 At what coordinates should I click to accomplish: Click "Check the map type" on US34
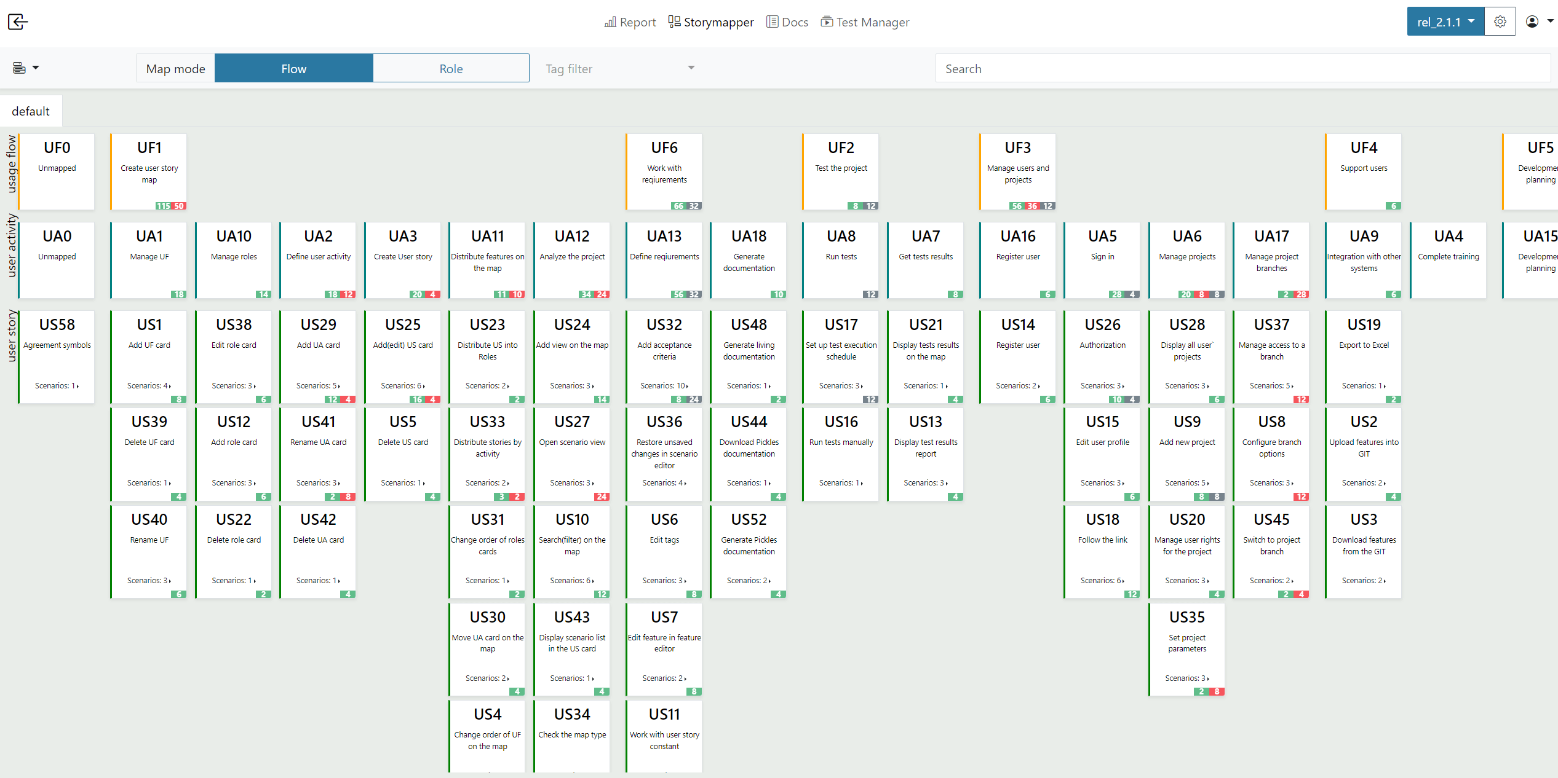pyautogui.click(x=572, y=735)
